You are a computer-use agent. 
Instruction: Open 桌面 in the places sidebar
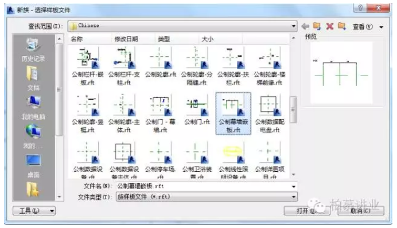coord(33,166)
